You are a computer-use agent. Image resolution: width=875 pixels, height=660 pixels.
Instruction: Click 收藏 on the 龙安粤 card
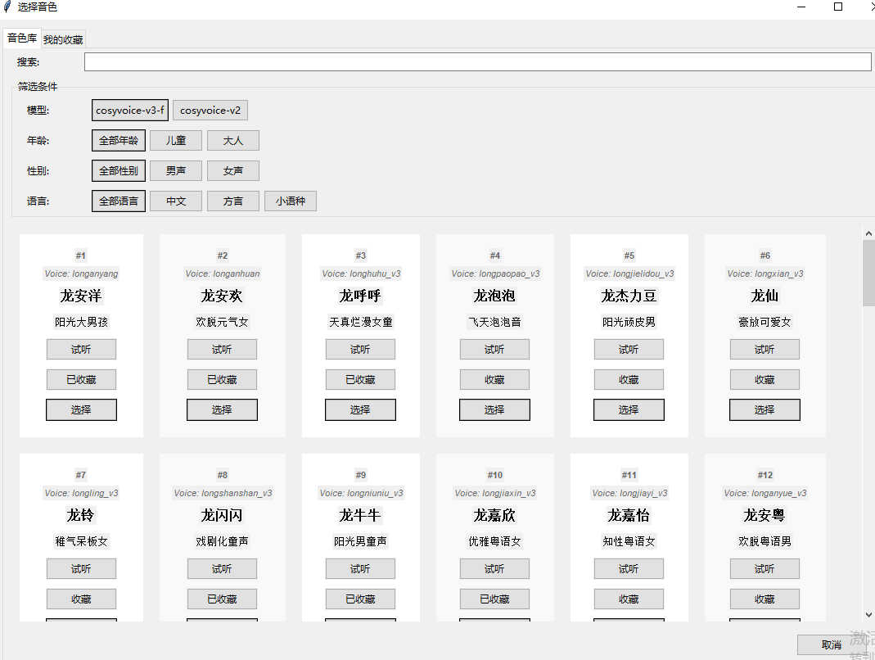(764, 599)
